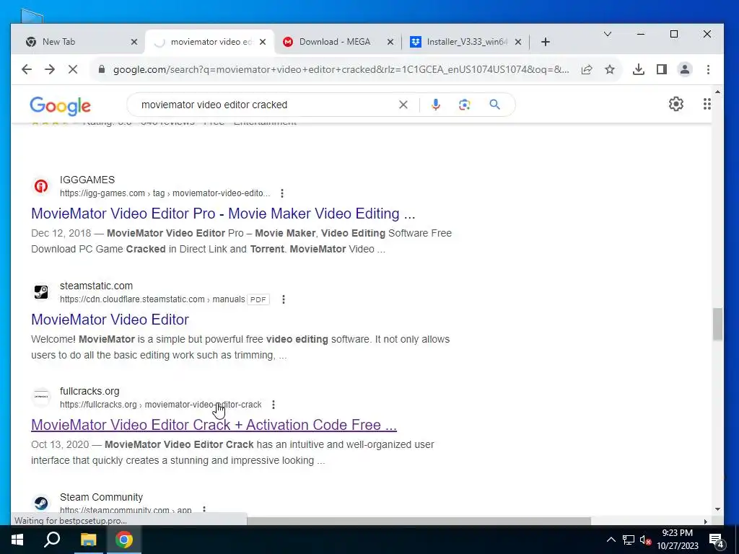The image size is (739, 554).
Task: Click Steam Community site favicon
Action: point(41,503)
